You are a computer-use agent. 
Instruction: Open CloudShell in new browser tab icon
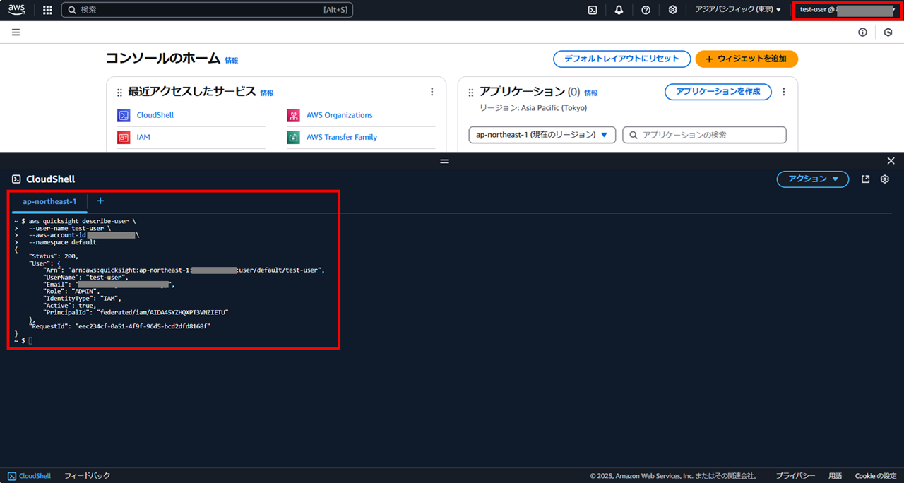(866, 179)
